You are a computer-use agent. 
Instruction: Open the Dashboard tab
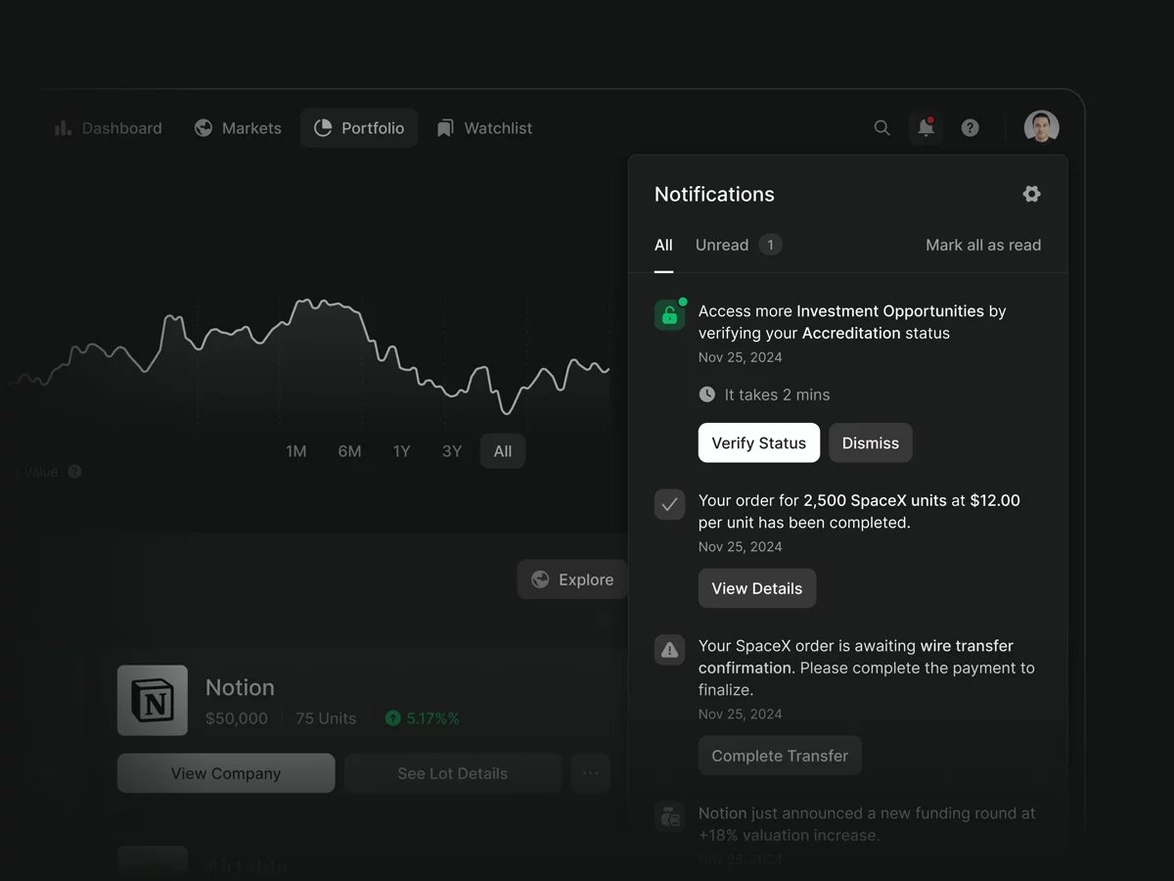pos(108,128)
